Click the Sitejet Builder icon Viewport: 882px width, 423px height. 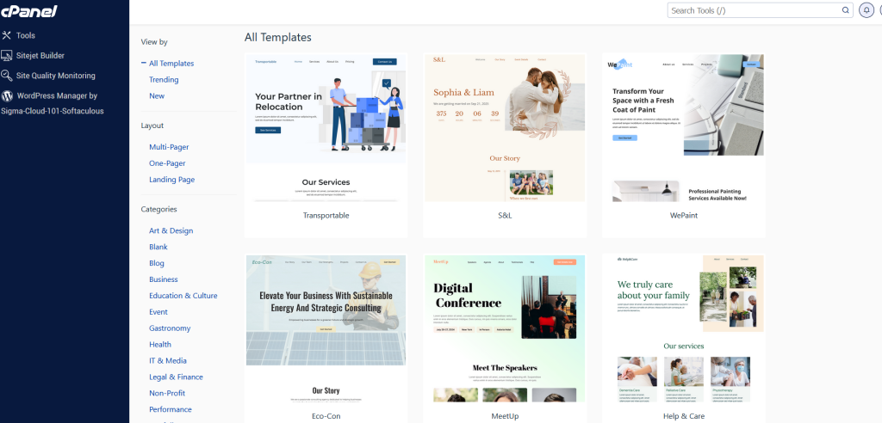[x=7, y=55]
